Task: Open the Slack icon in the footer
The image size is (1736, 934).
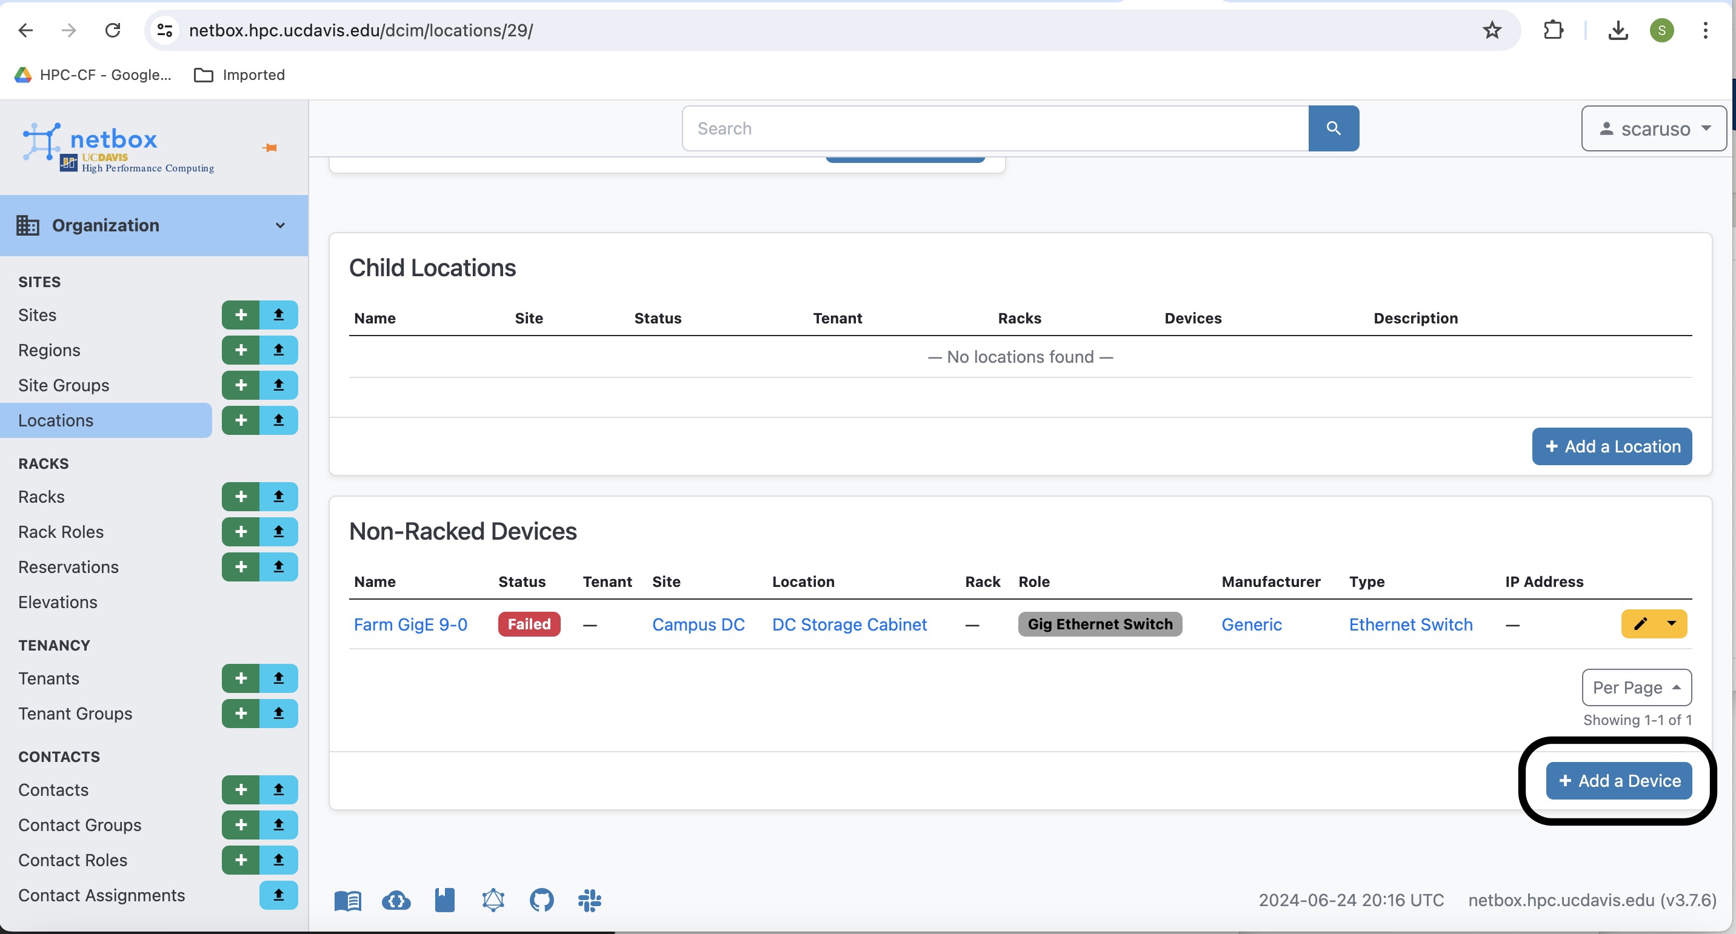Action: click(x=590, y=899)
